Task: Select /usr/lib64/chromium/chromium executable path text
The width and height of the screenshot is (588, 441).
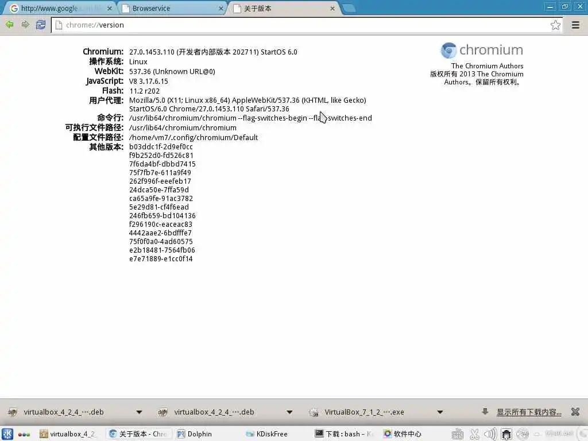Action: (183, 128)
